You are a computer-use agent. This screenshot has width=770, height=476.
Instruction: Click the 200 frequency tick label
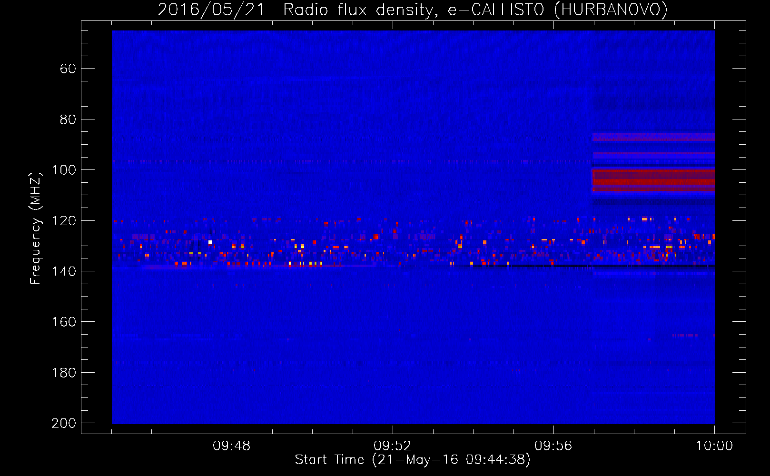[64, 423]
